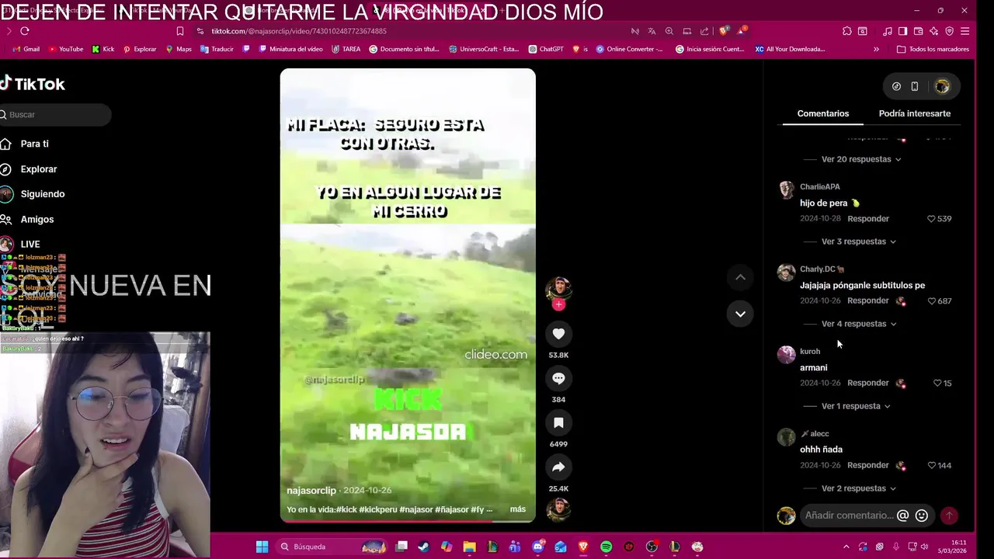Screen dimensions: 994x559
Task: Reply to CharlieAPA's comment
Action: [868, 219]
